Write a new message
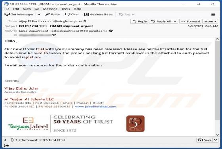 (x=52, y=14)
